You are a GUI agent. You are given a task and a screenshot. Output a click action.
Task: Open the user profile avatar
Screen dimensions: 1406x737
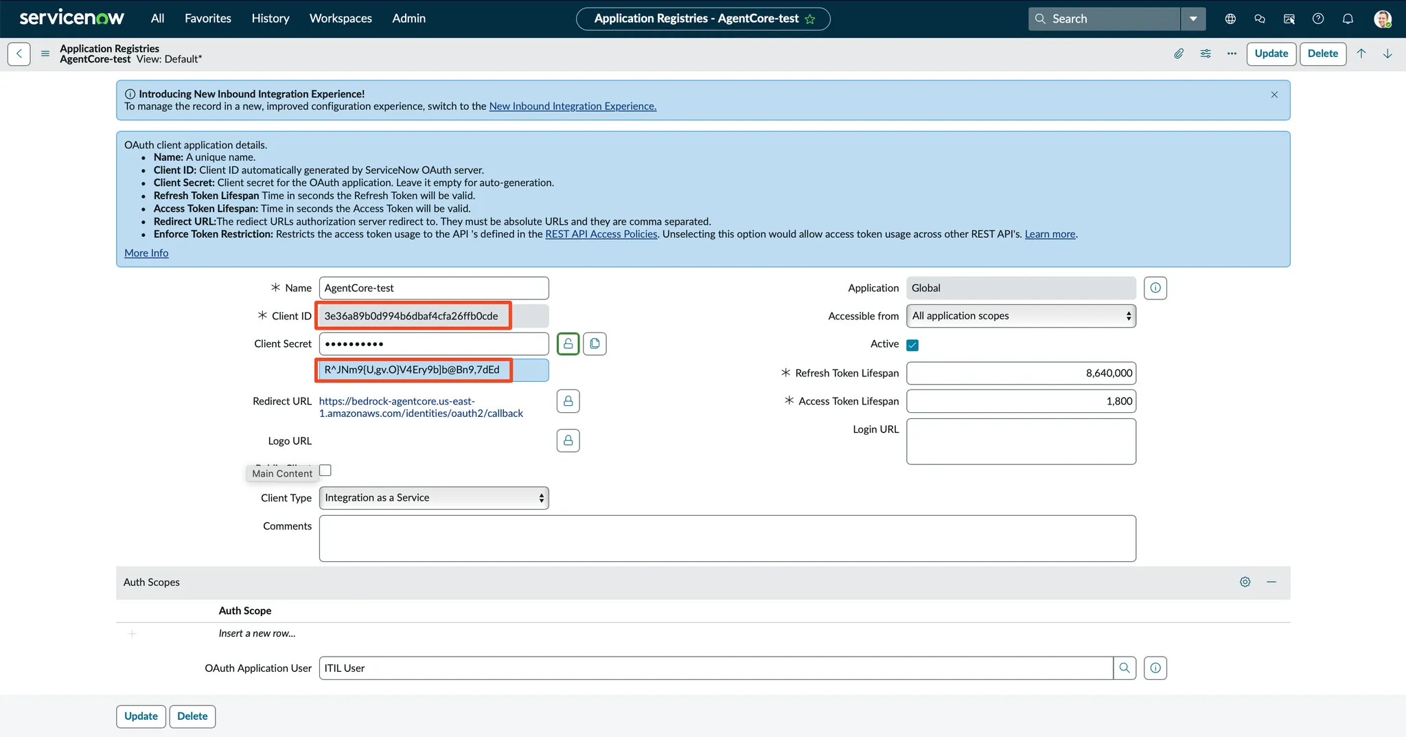click(x=1383, y=19)
